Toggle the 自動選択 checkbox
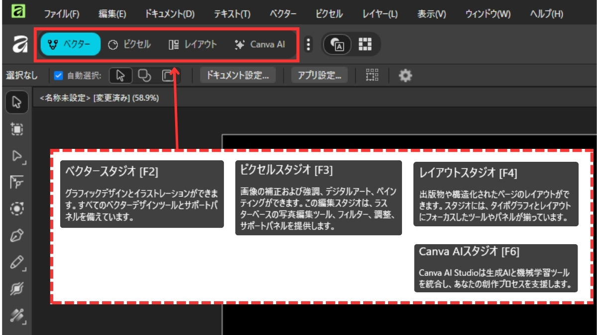Screen dimensions: 597x335 point(58,76)
